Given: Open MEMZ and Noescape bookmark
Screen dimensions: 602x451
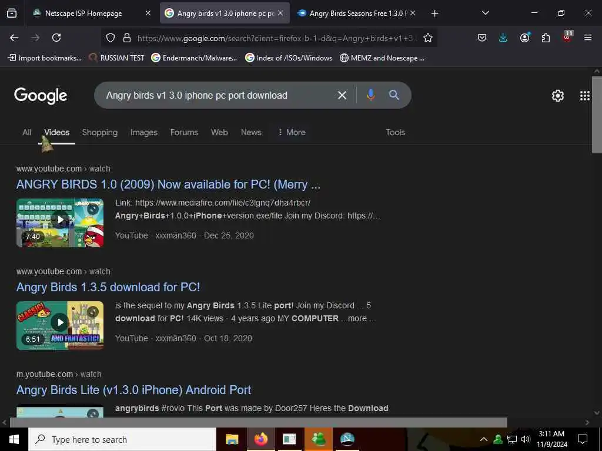Looking at the screenshot, I should (x=382, y=58).
